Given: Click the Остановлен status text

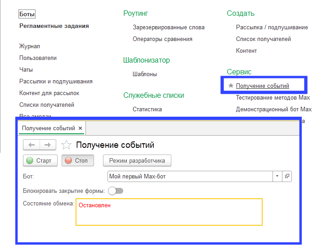Looking at the screenshot, I should point(94,205).
